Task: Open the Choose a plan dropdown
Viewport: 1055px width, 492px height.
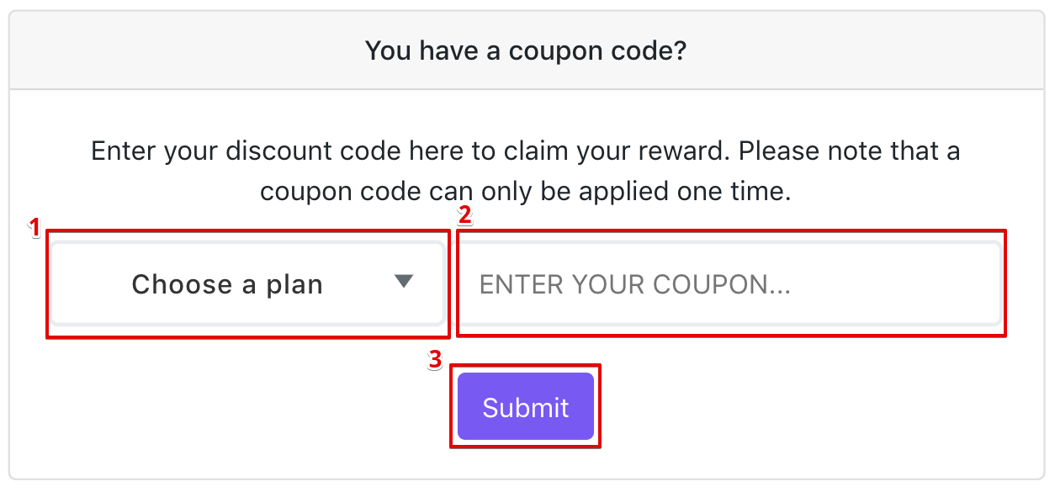Action: (x=246, y=284)
